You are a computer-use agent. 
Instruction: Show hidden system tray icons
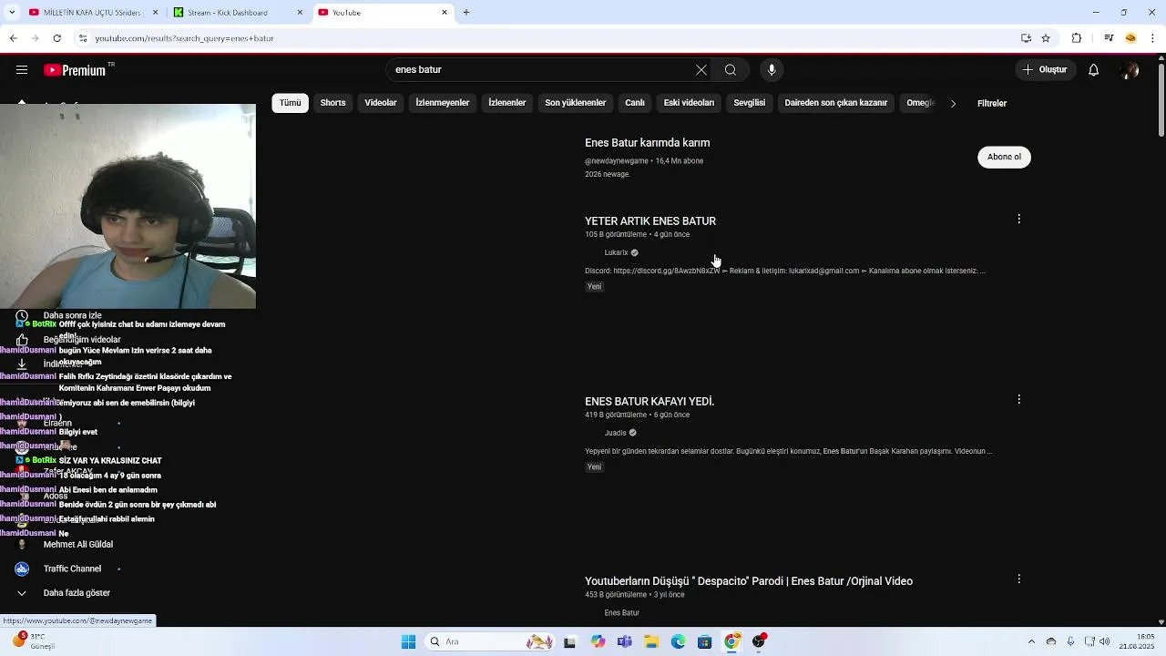(1031, 642)
